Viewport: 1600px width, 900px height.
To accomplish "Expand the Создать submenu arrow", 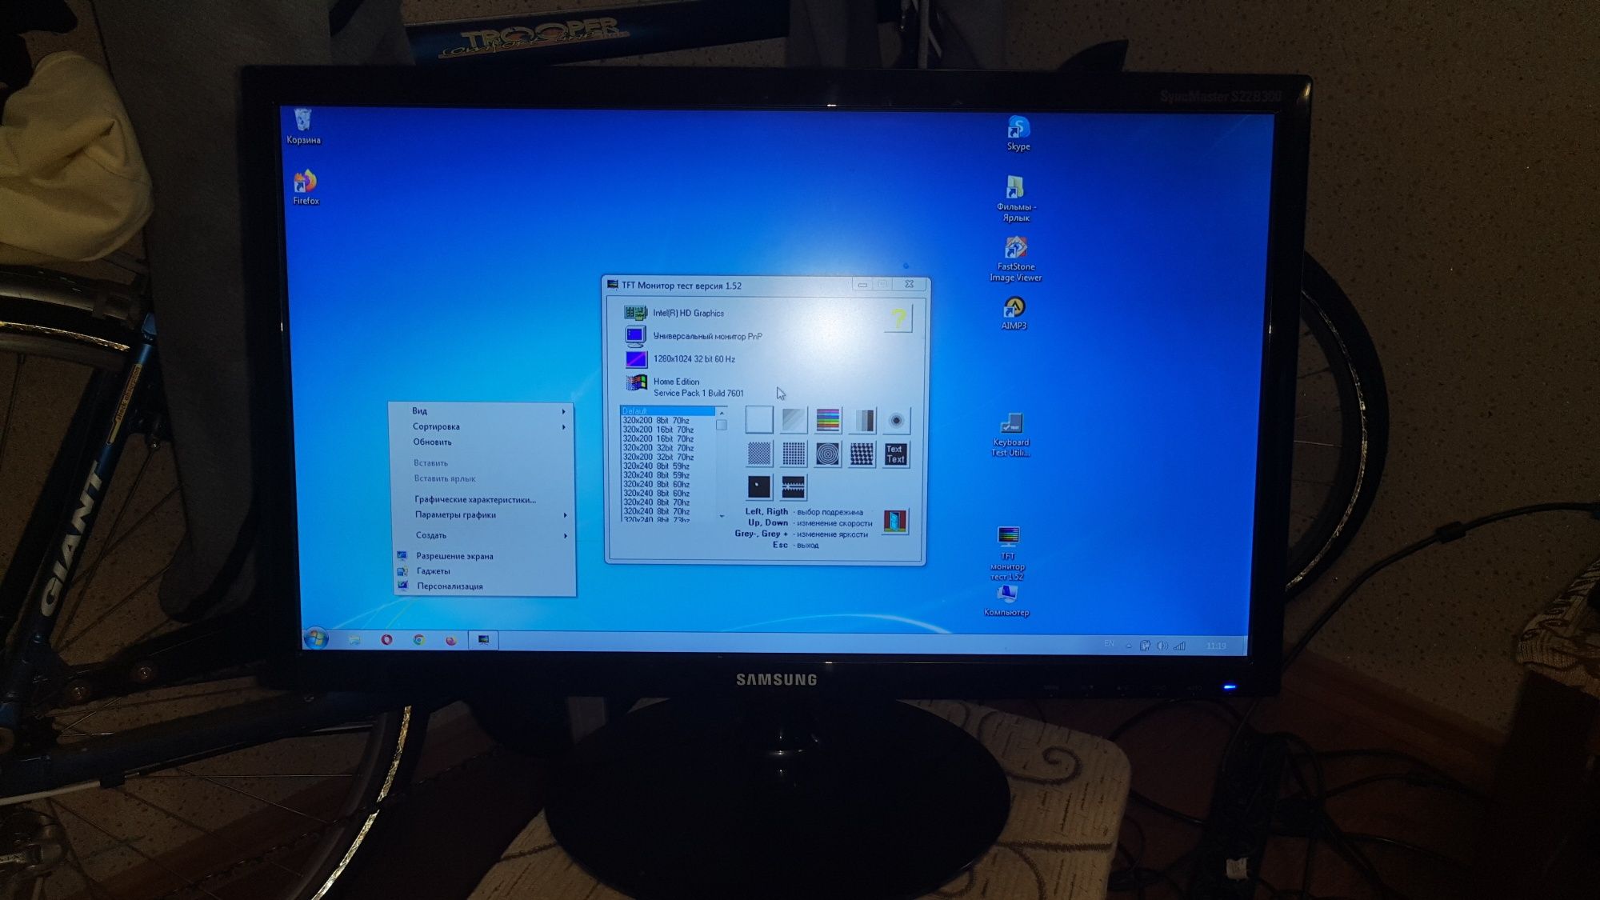I will click(x=566, y=536).
